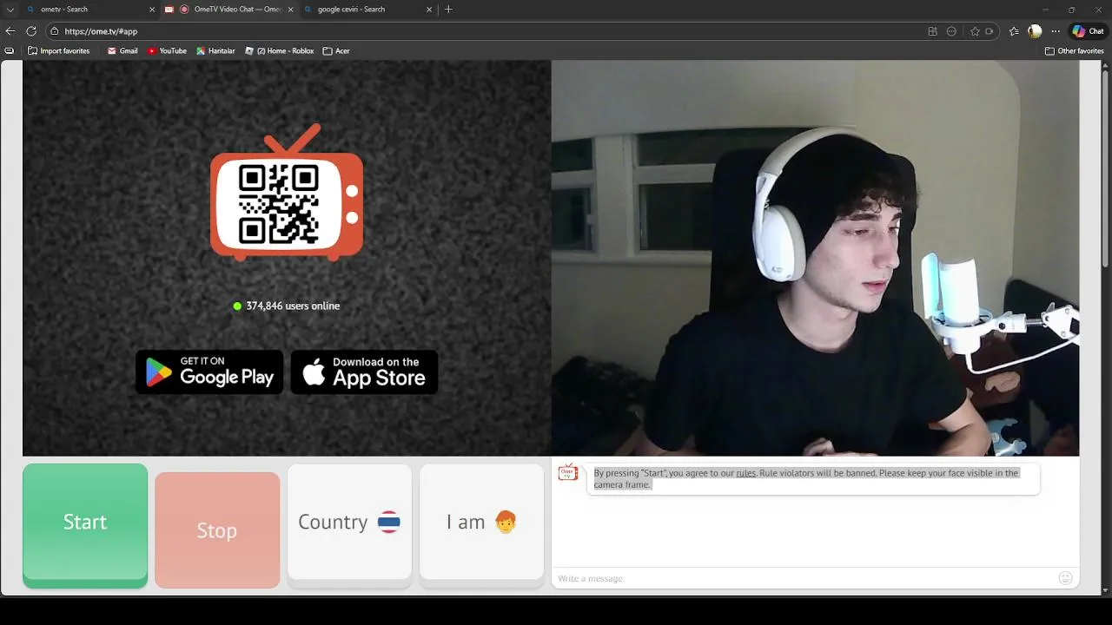Click the Download on the App Store badge
The width and height of the screenshot is (1112, 625).
pos(364,372)
